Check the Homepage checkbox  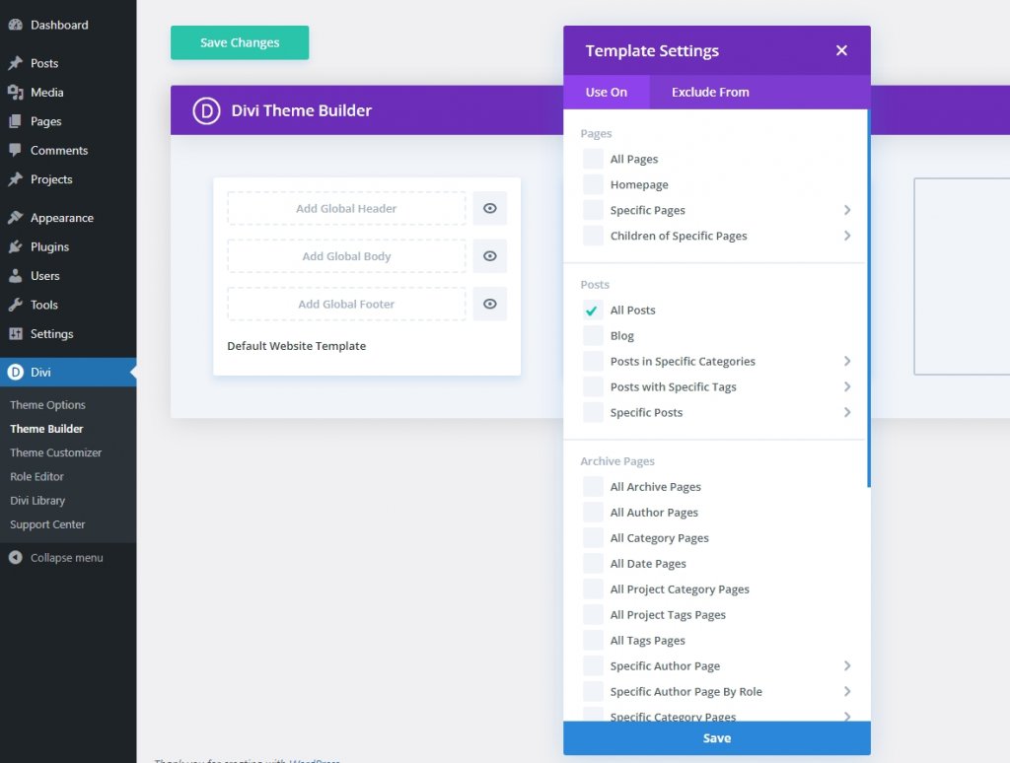(x=593, y=184)
